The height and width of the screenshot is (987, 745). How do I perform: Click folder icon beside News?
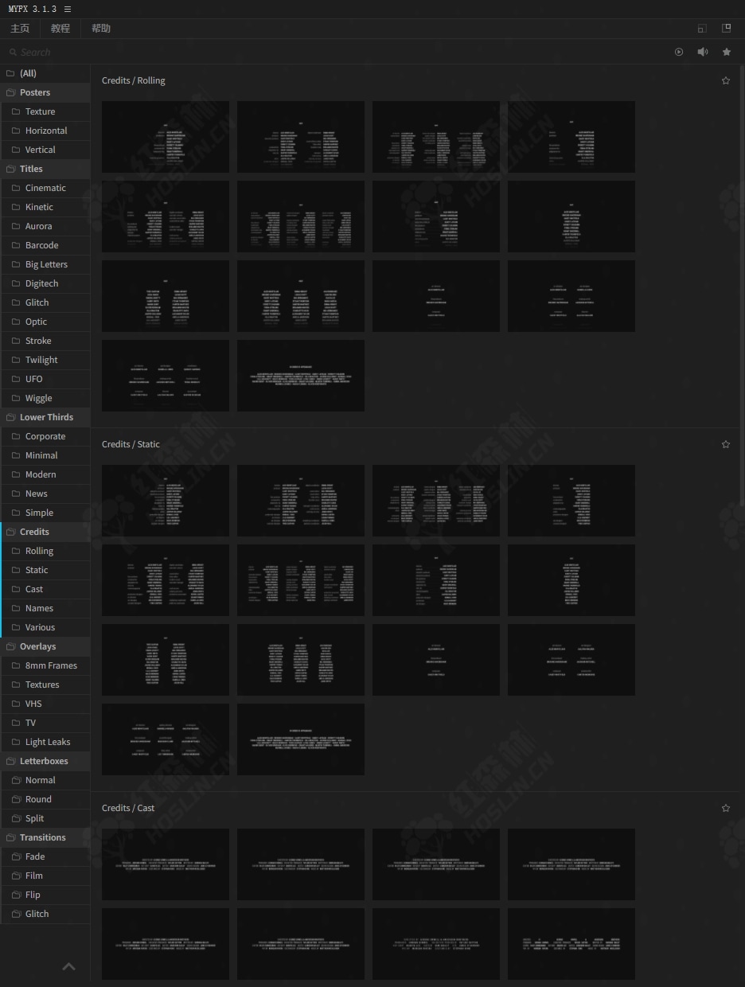[x=16, y=494]
